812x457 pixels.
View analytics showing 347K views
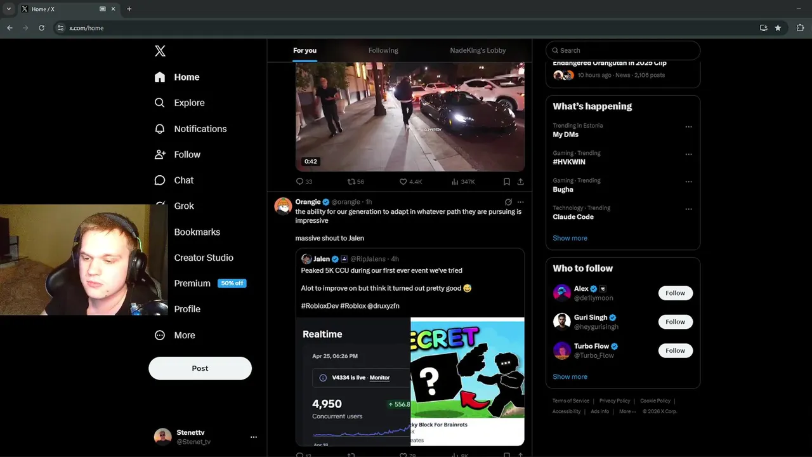tap(463, 182)
